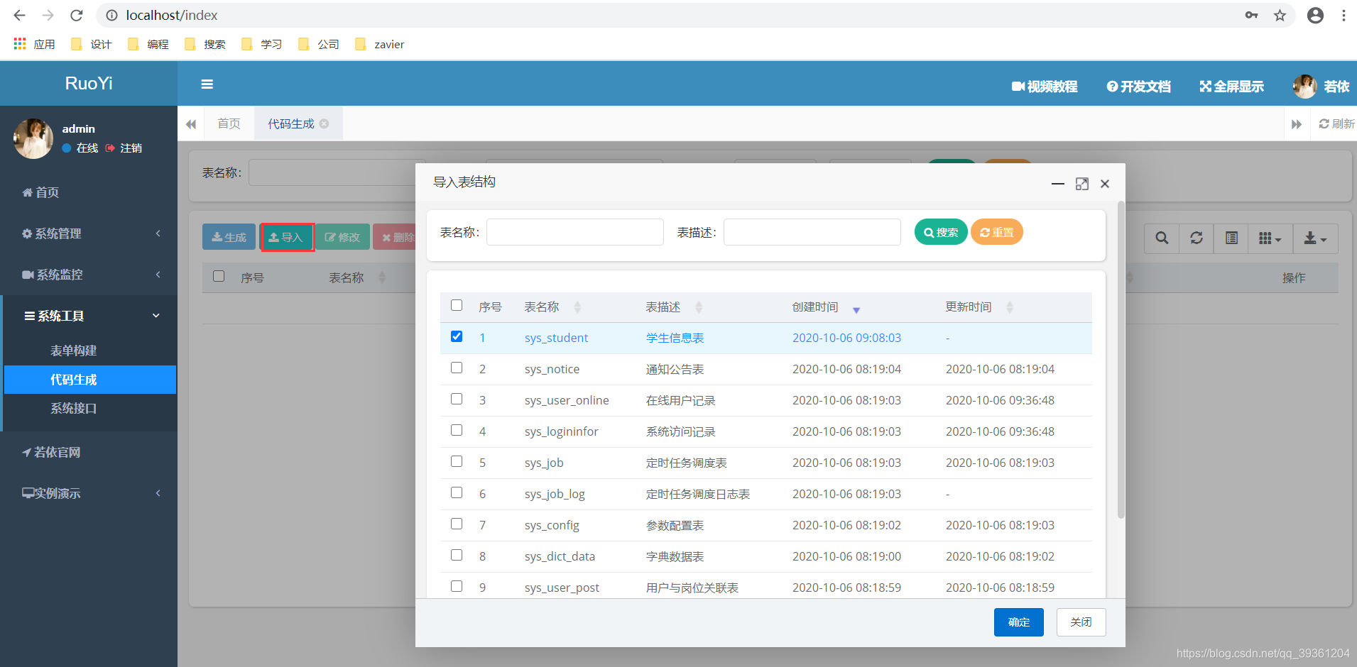Expand the 实例演示 sidebar menu
This screenshot has height=667, width=1357.
(89, 493)
